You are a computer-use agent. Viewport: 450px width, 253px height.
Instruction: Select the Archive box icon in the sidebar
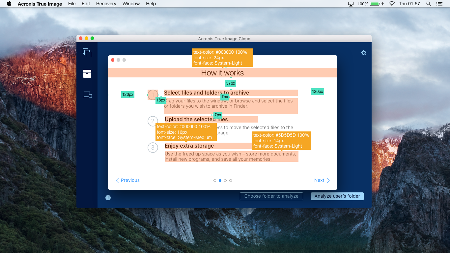pos(87,74)
